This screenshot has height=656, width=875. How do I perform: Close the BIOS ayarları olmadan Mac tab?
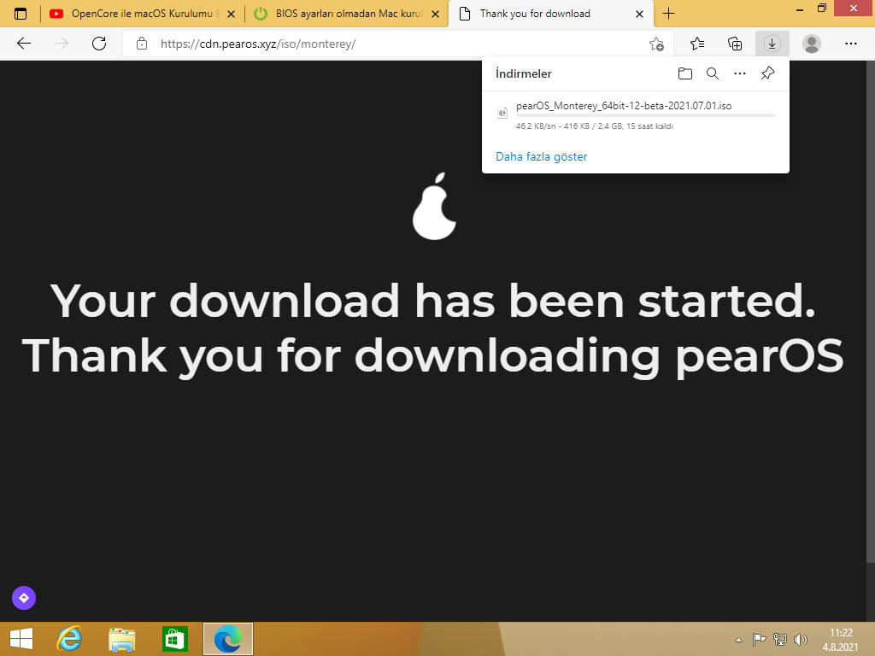point(435,14)
